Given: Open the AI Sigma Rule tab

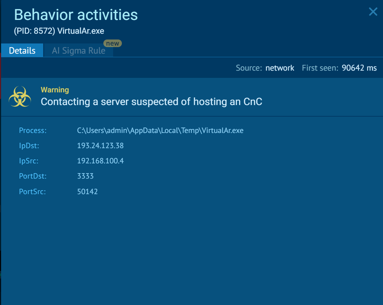Looking at the screenshot, I should tap(78, 50).
